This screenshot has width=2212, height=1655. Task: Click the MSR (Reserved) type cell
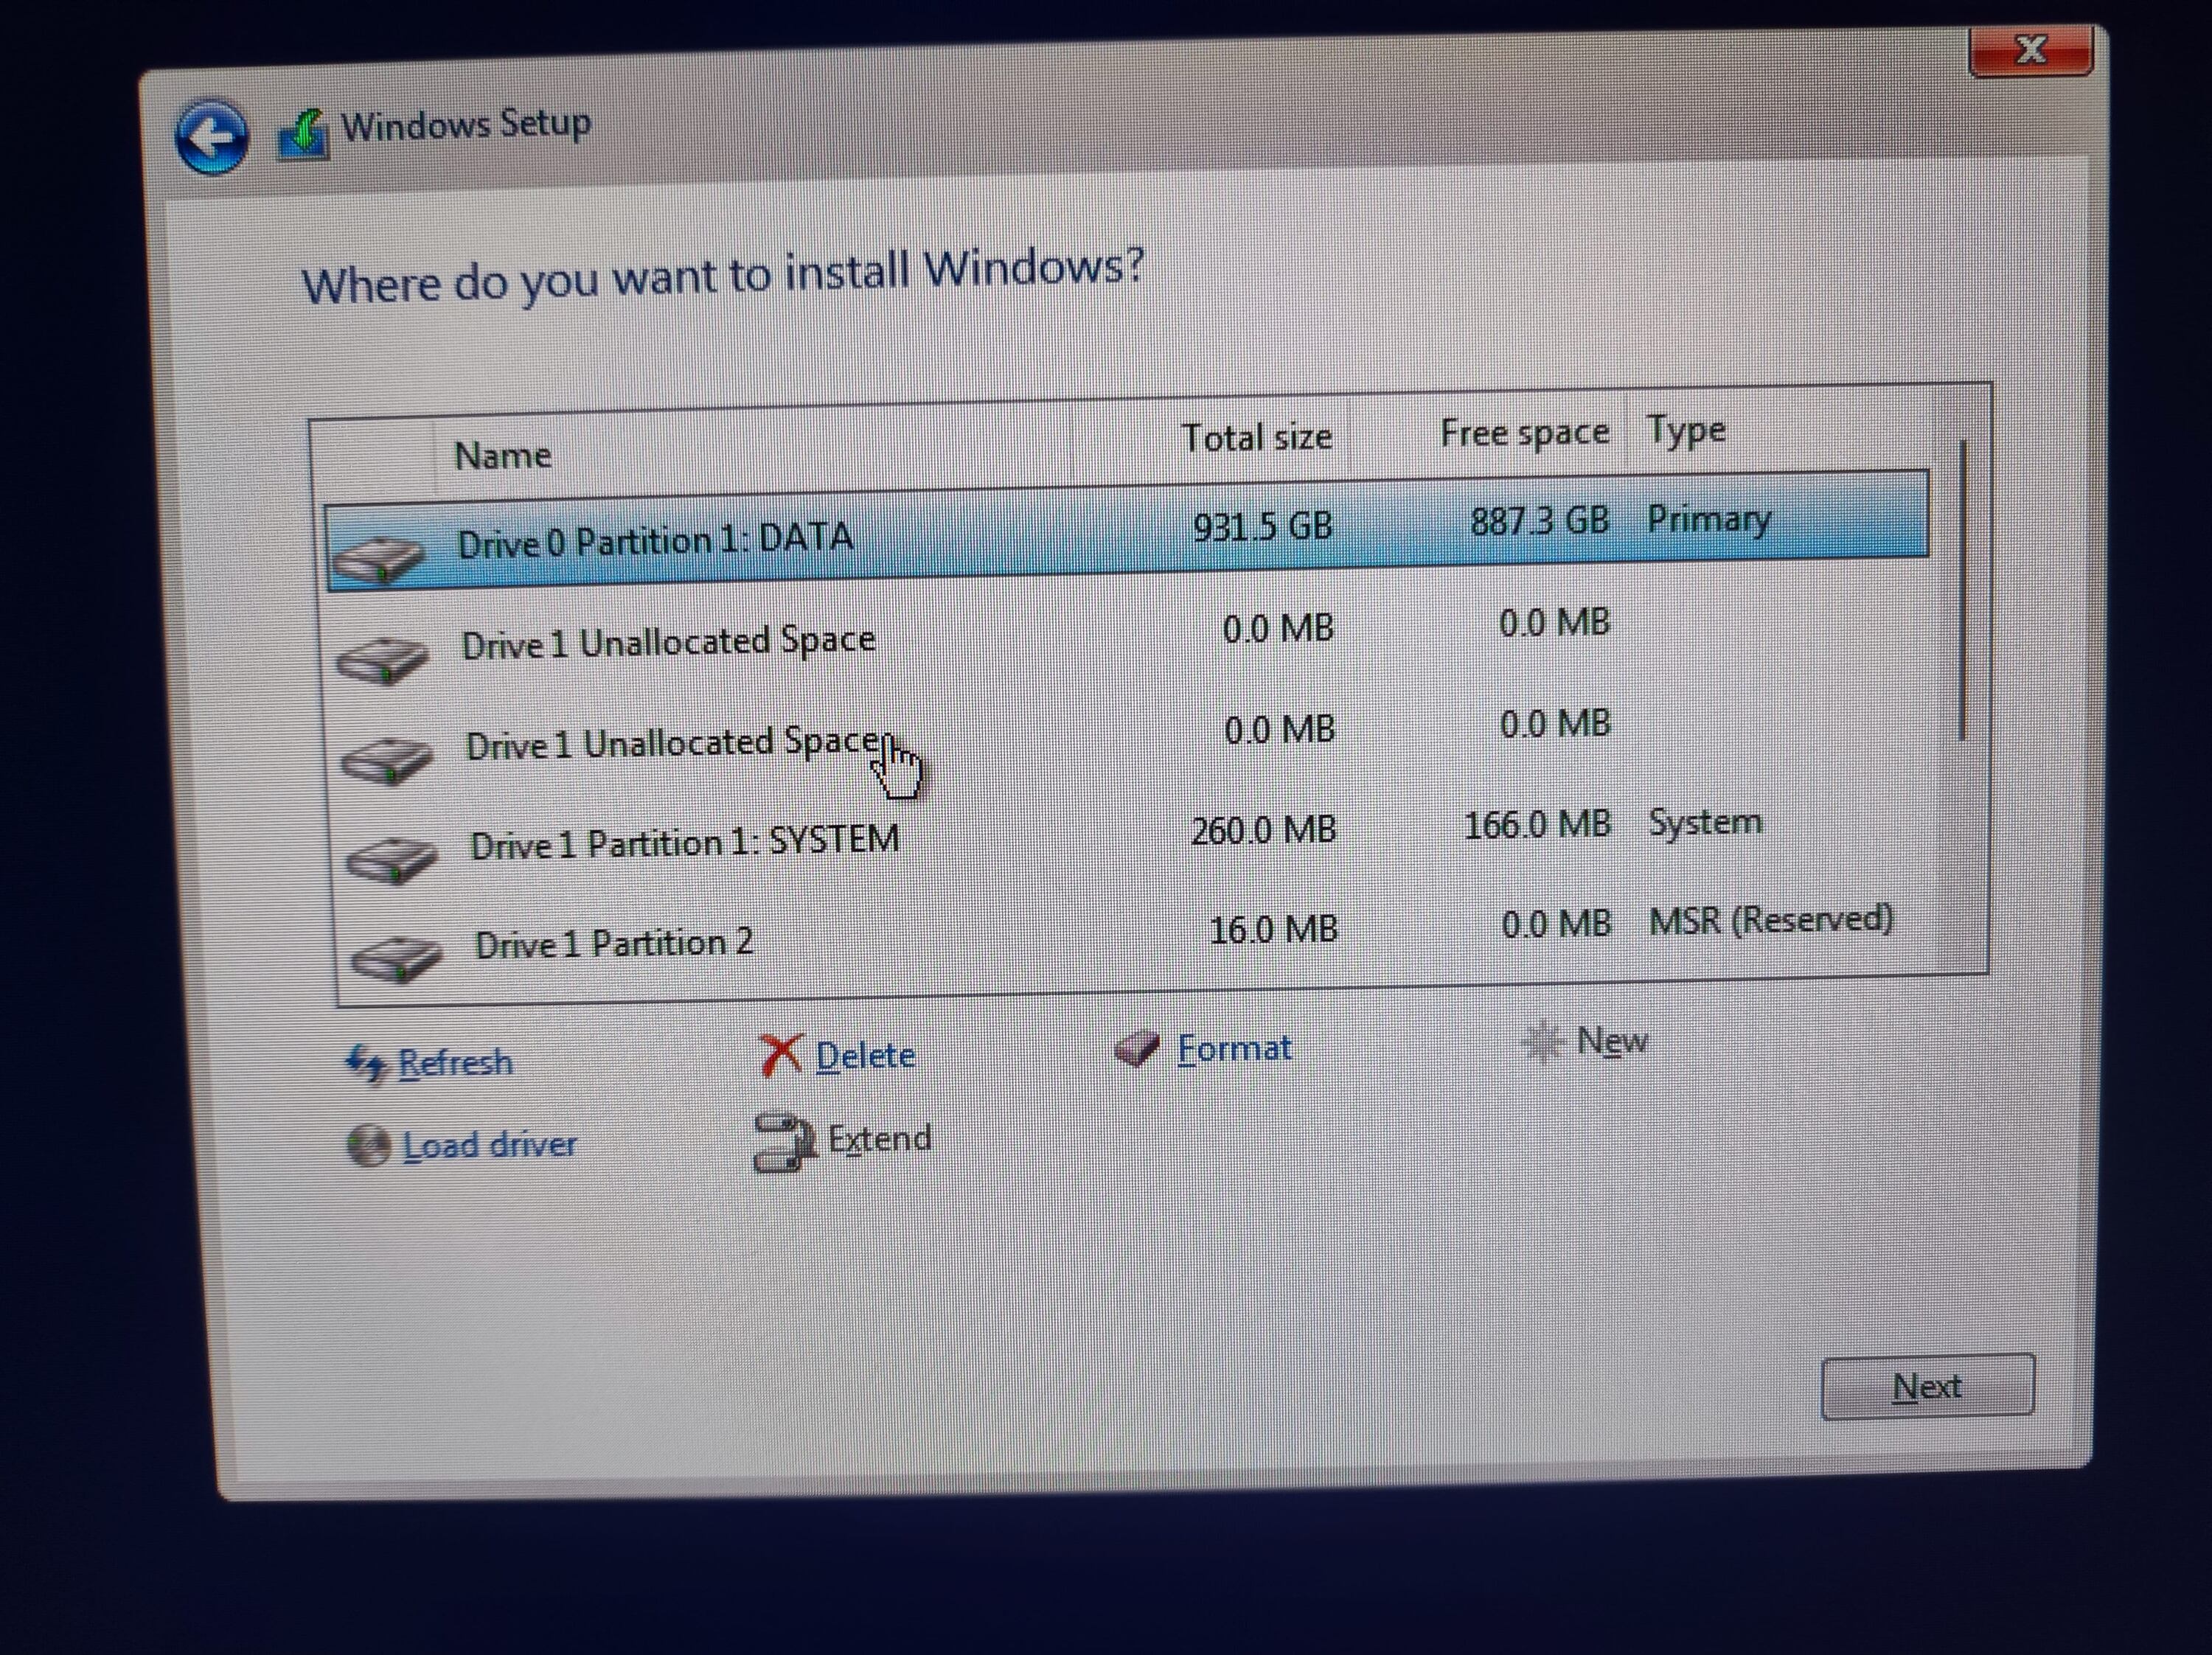coord(1771,919)
